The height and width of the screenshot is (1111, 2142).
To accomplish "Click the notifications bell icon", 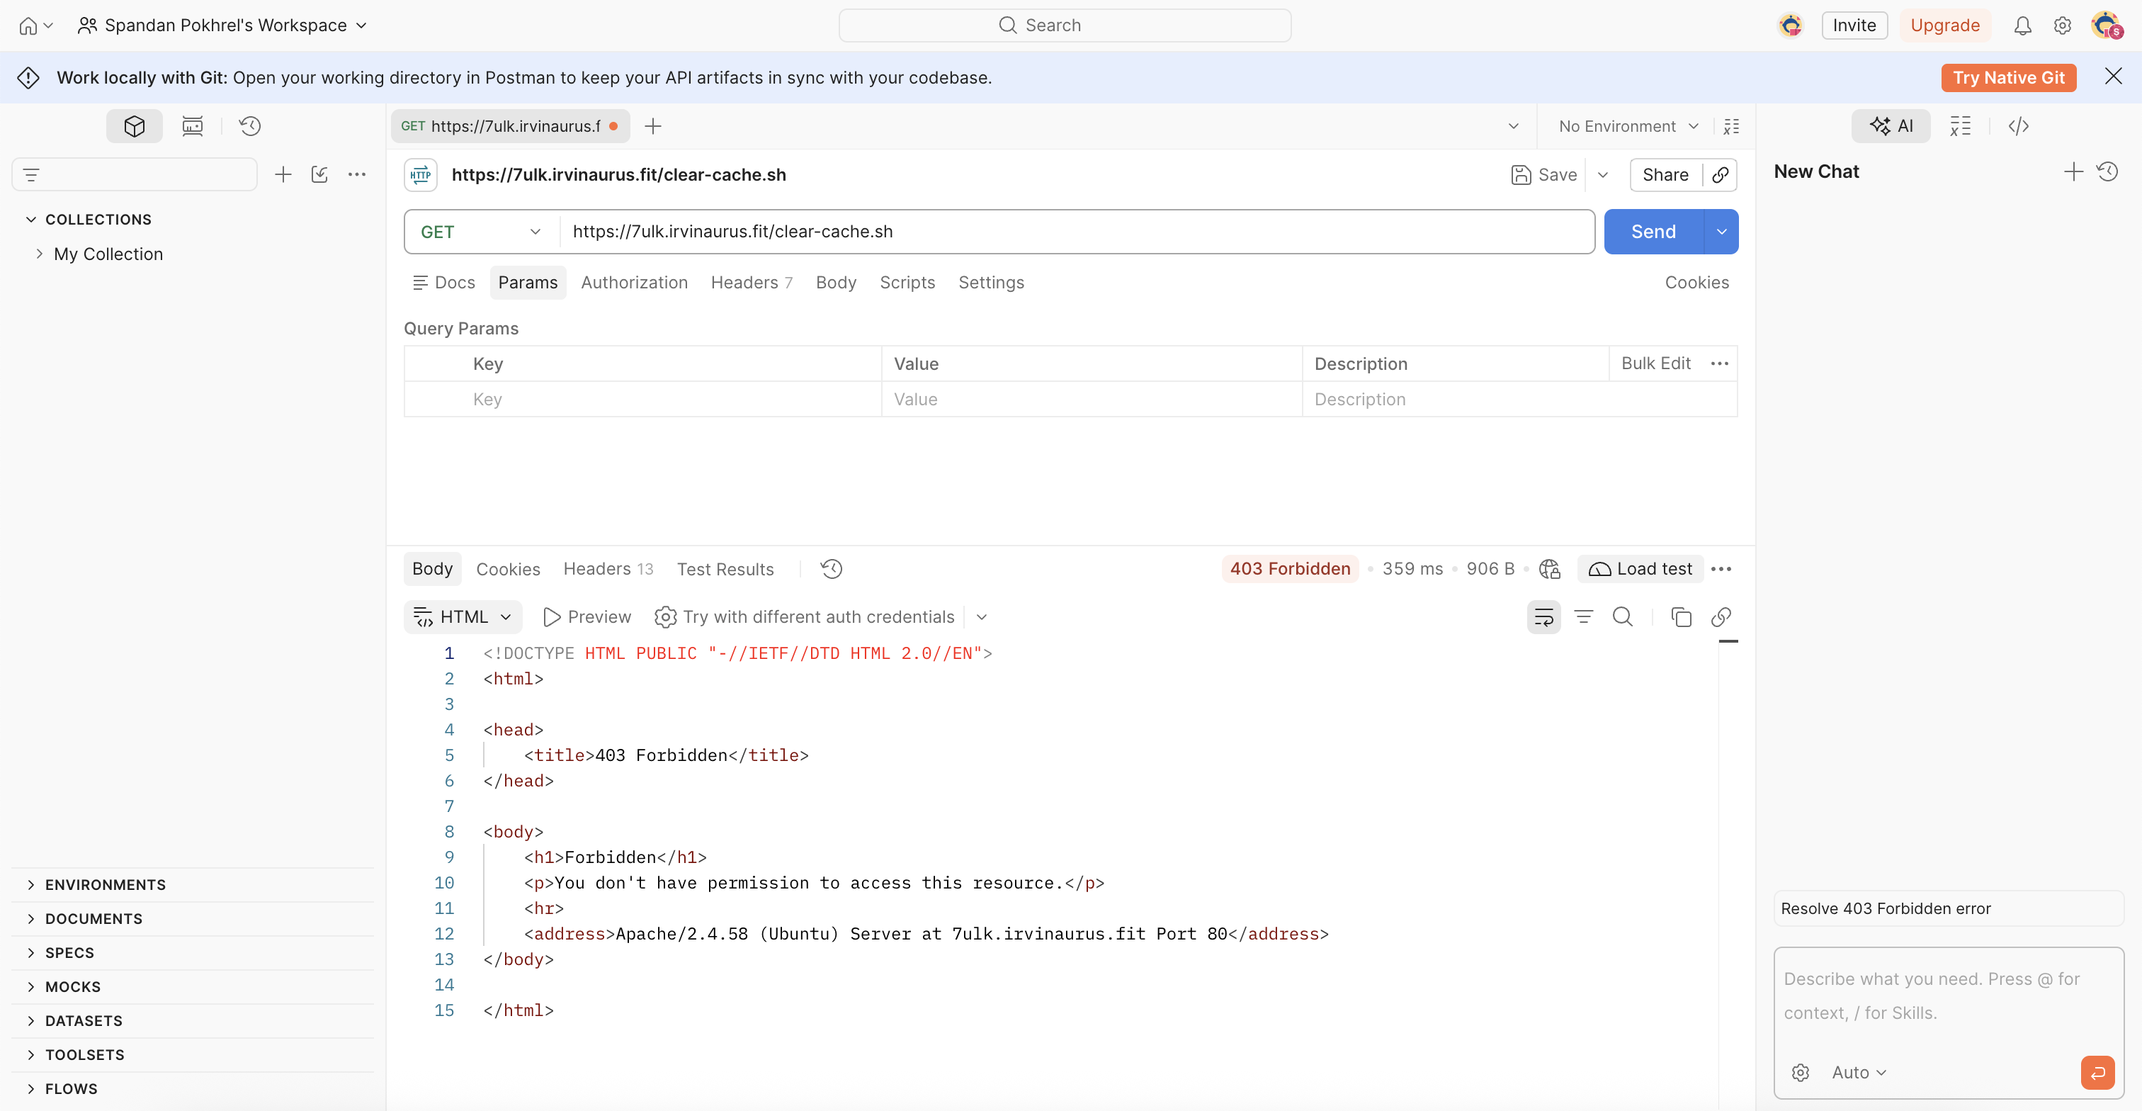I will point(2022,25).
